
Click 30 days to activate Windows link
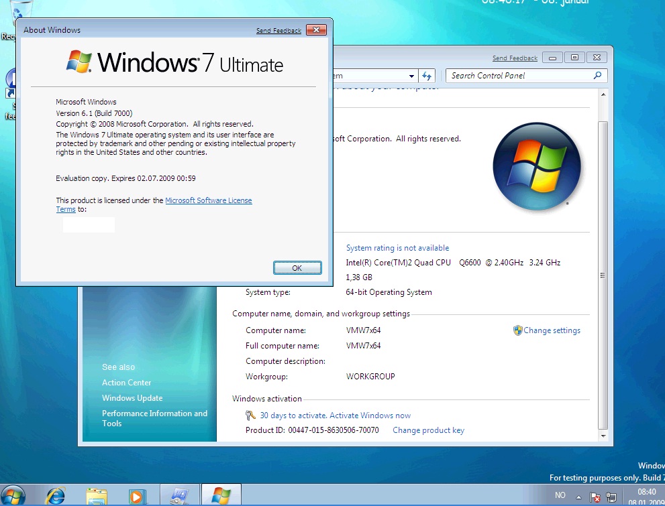(x=335, y=416)
